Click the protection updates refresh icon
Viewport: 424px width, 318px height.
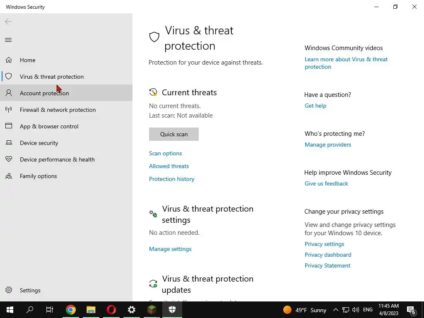click(153, 284)
